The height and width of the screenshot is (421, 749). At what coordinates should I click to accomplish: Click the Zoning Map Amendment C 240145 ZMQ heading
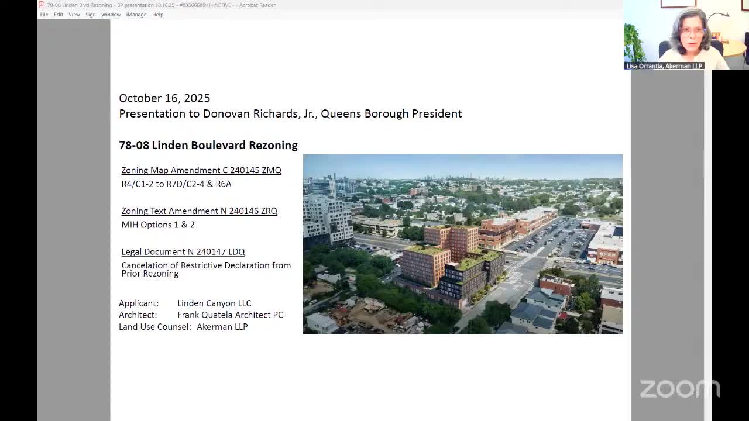[201, 170]
